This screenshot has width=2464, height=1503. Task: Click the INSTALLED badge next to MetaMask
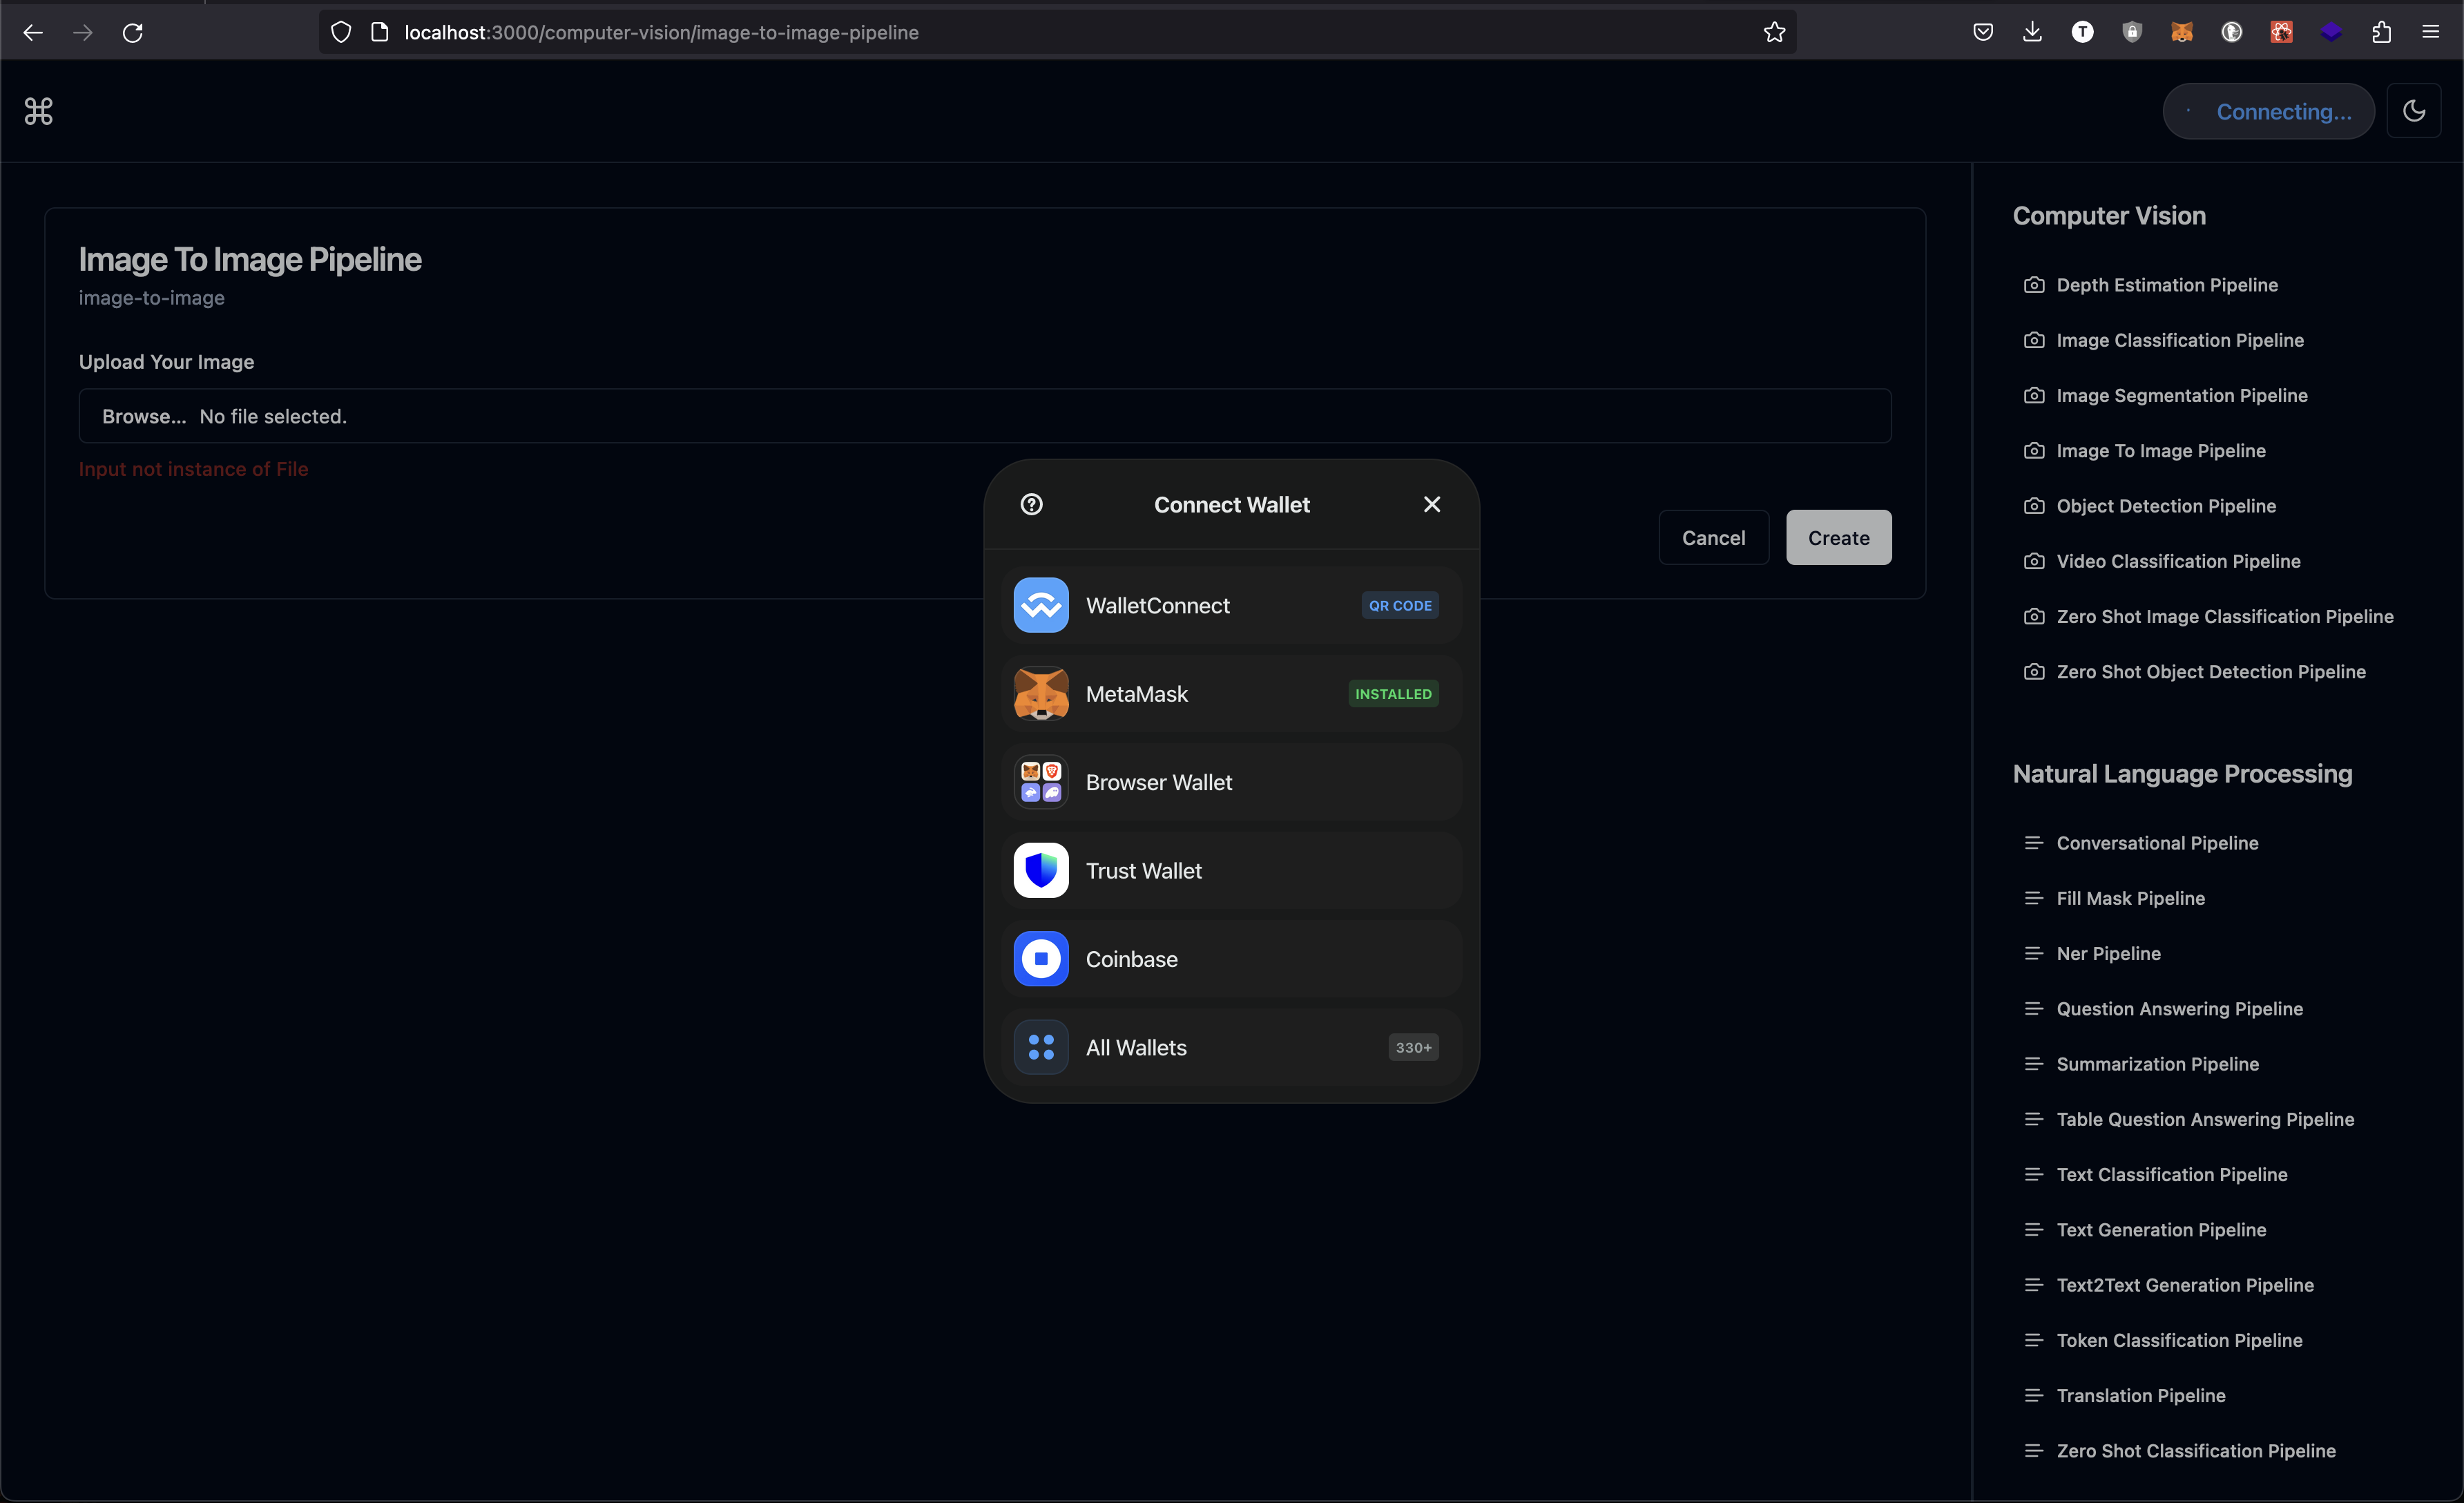(1392, 694)
